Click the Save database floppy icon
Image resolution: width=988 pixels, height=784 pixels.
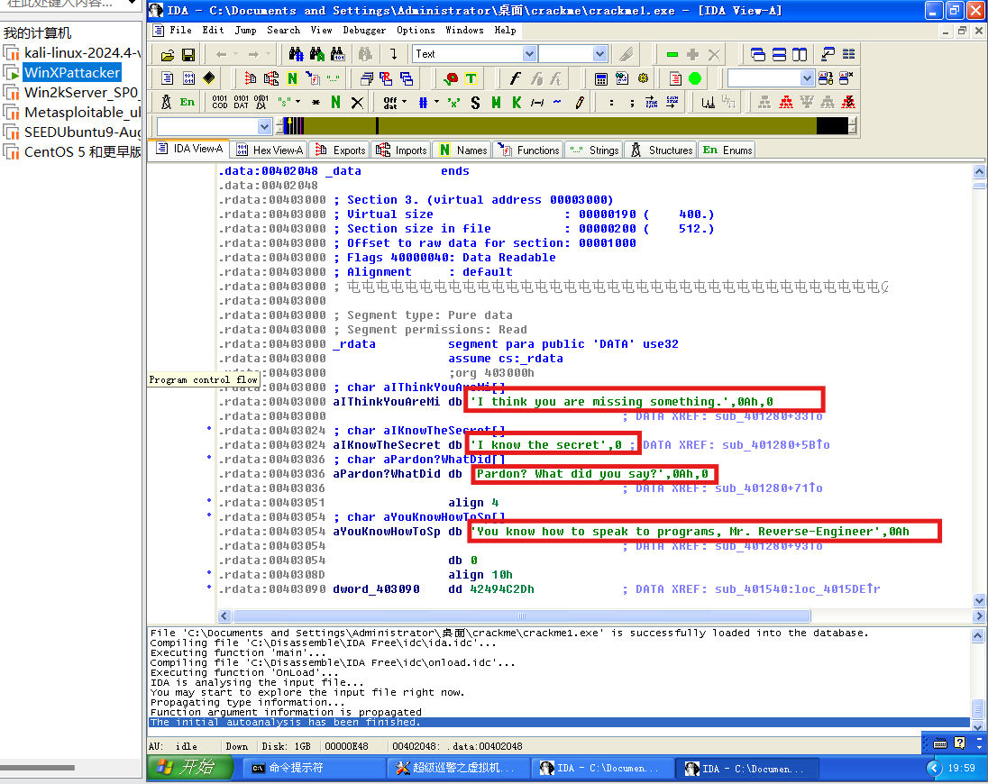pyautogui.click(x=188, y=55)
